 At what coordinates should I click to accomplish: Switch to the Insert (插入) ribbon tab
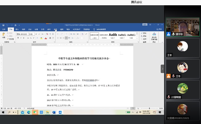(x=17, y=29)
